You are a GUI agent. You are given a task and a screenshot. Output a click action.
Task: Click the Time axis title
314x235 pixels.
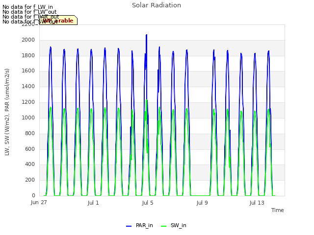pos(278,210)
